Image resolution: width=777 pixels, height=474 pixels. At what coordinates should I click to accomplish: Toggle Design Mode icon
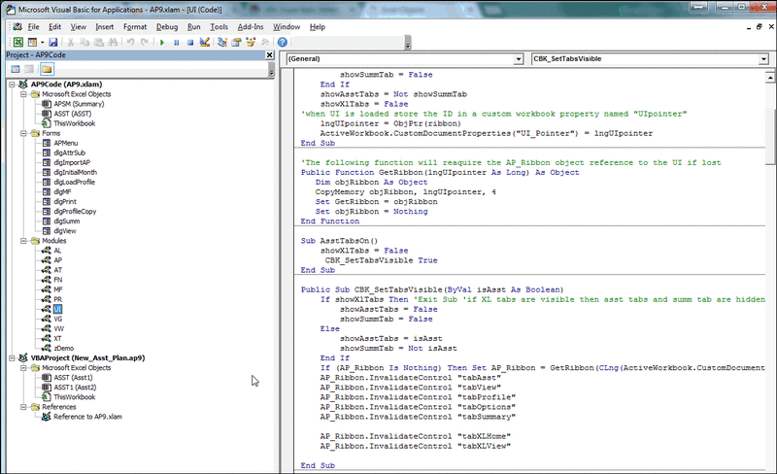tap(204, 42)
